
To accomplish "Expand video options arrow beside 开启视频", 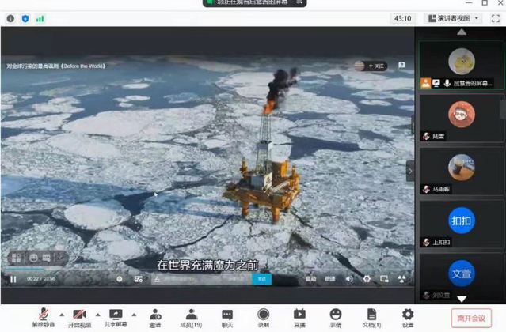I will pyautogui.click(x=97, y=315).
